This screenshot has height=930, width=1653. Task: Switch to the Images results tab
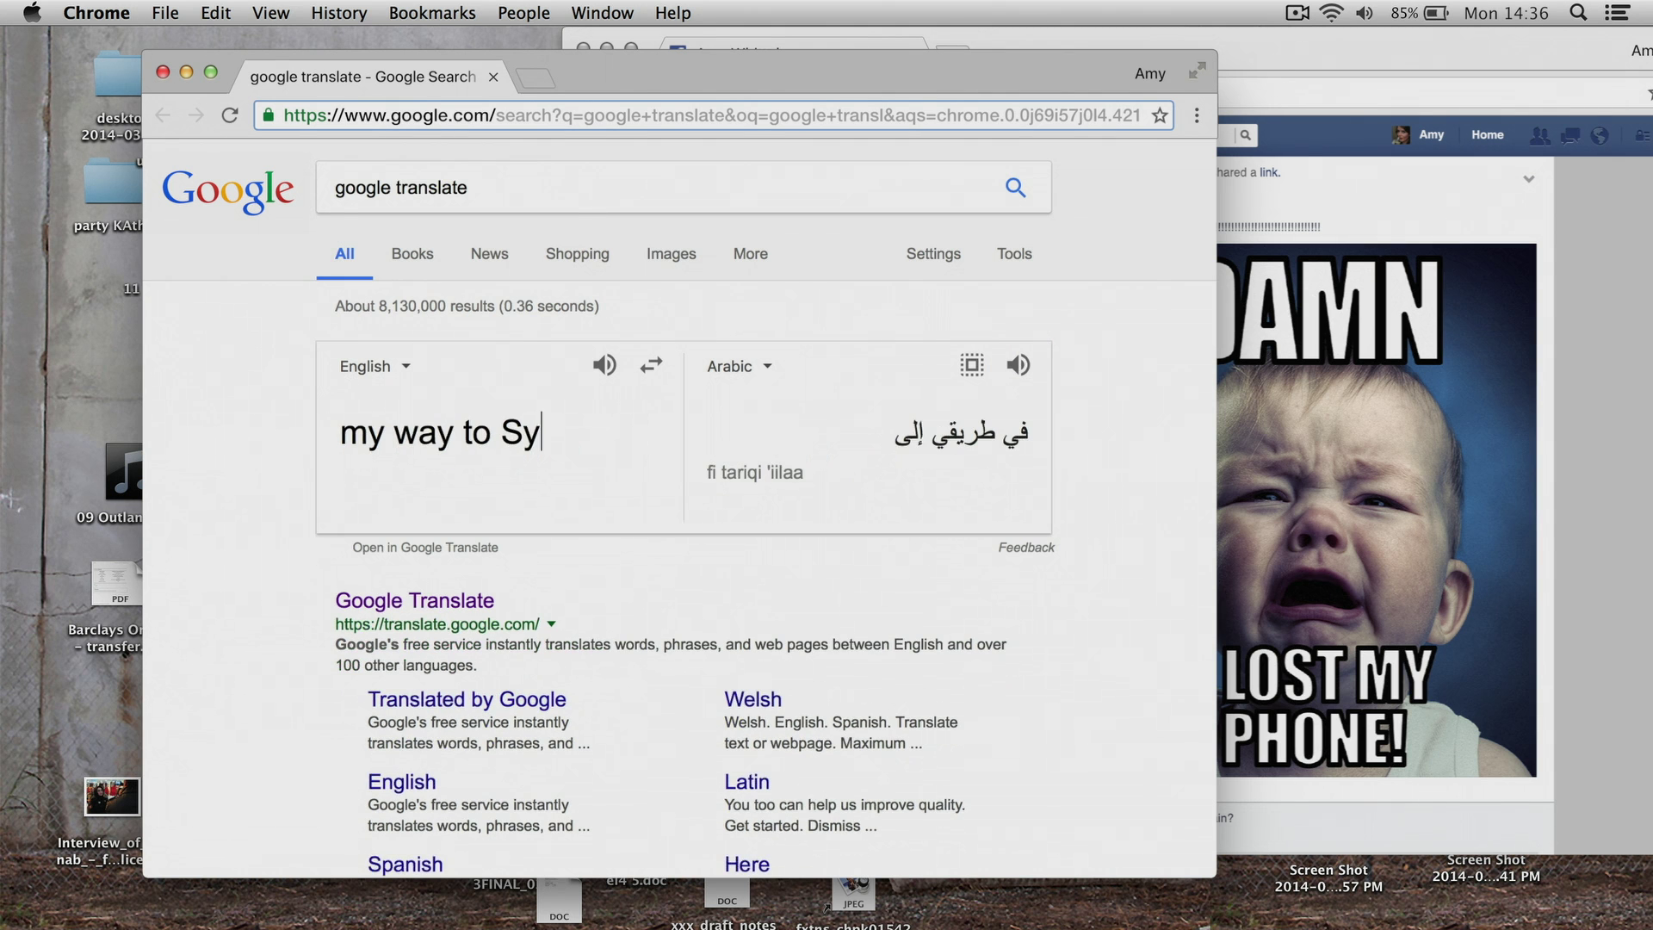tap(671, 254)
